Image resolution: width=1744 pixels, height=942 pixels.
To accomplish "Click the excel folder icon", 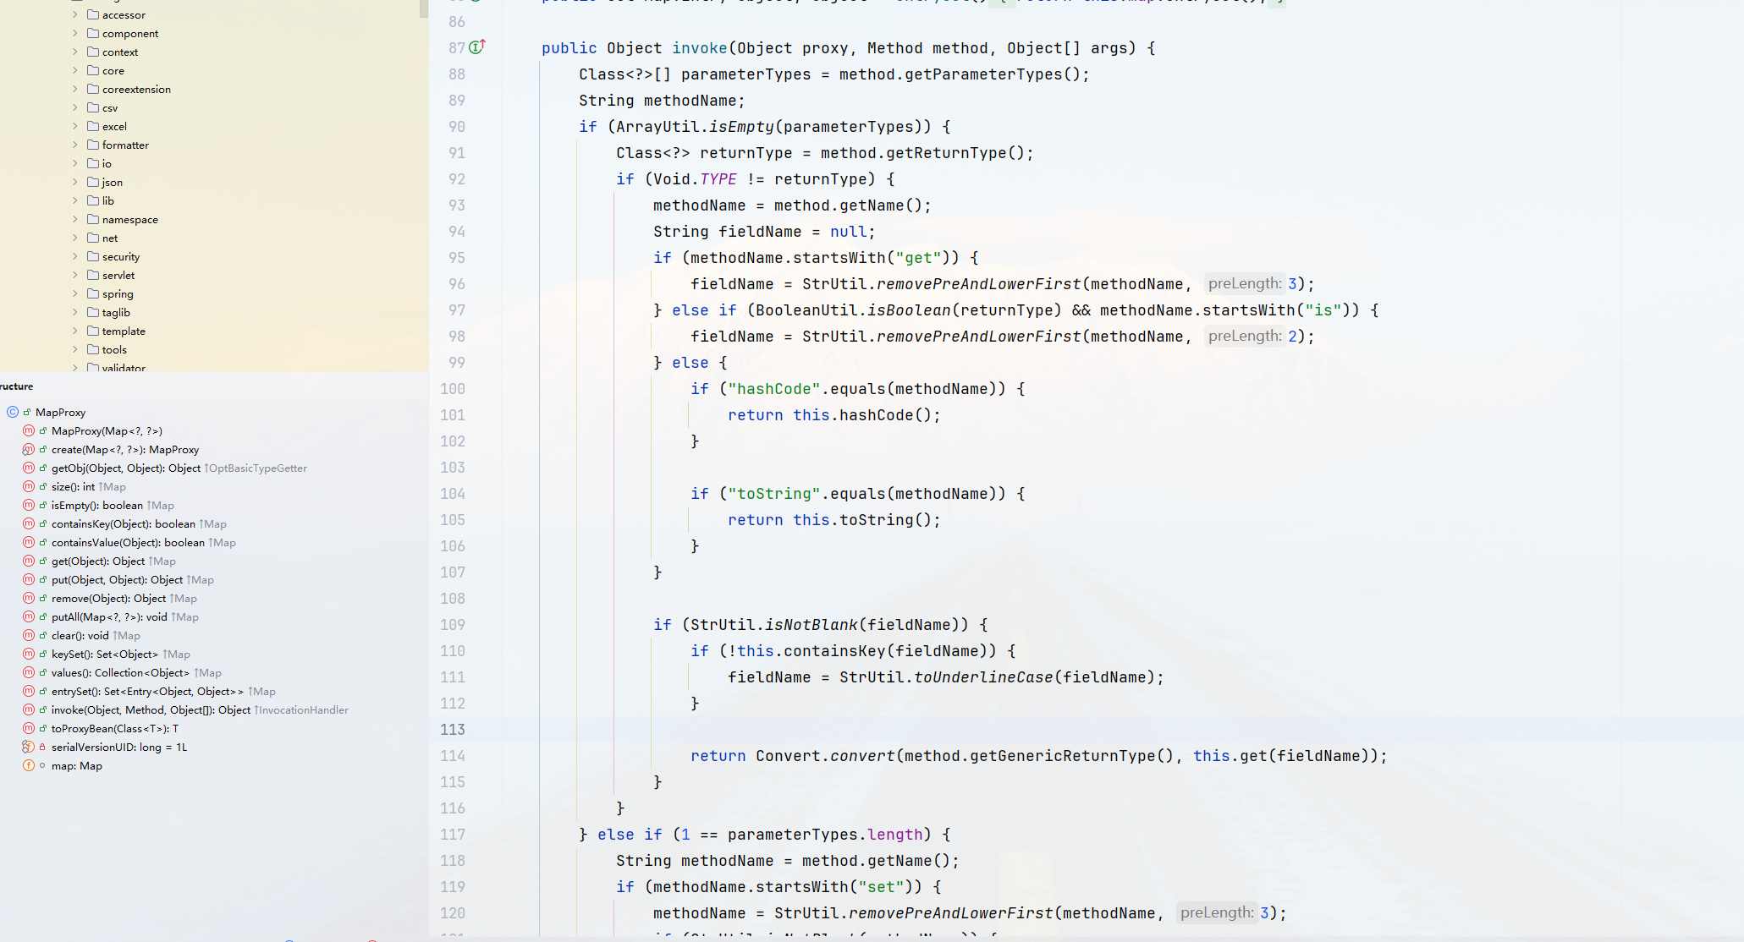I will pos(93,126).
